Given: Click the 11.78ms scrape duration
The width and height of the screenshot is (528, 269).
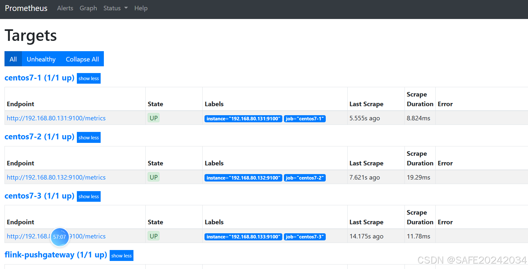Looking at the screenshot, I should [x=418, y=236].
